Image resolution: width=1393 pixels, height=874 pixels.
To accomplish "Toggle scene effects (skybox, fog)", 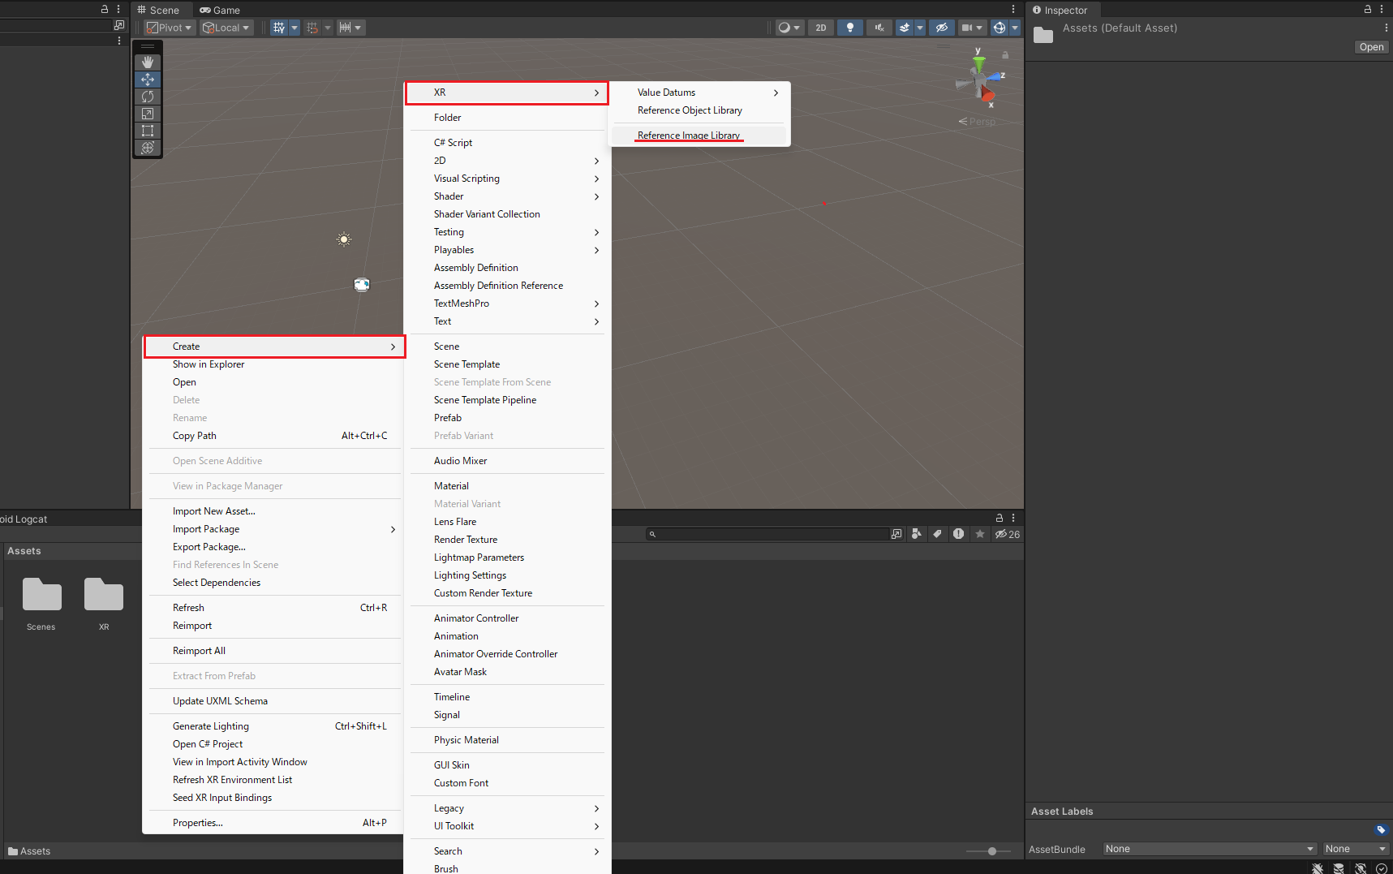I will 905,28.
